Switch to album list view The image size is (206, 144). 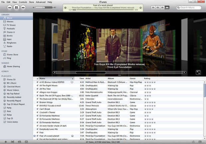pyautogui.click(x=158, y=8)
